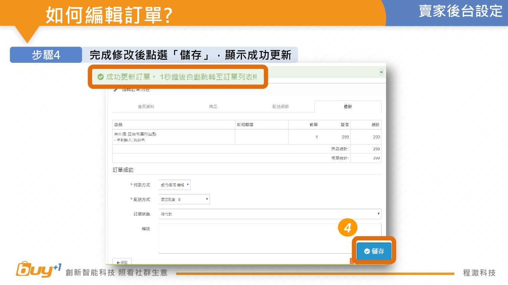Expand the 配送方式 dropdown
Viewport: 508px width, 285px height.
pyautogui.click(x=184, y=200)
